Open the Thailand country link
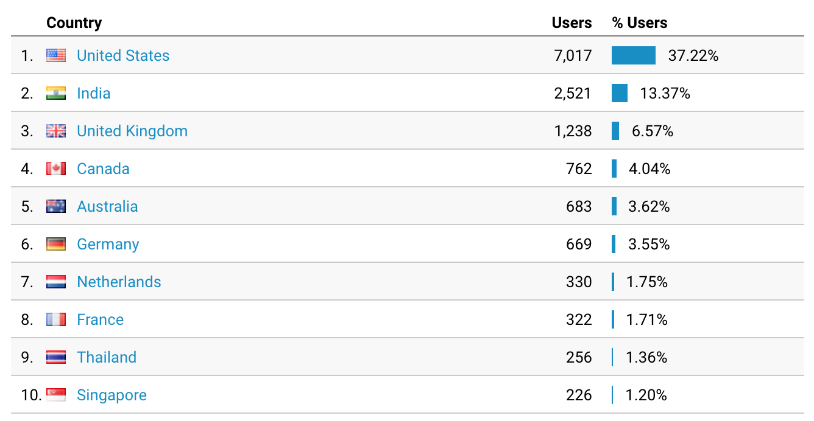Screen dimensions: 814x421 [107, 357]
